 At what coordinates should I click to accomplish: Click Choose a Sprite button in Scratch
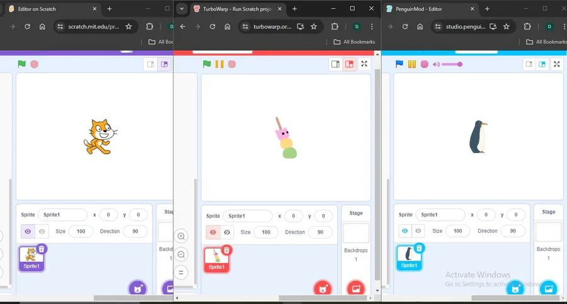pos(138,288)
